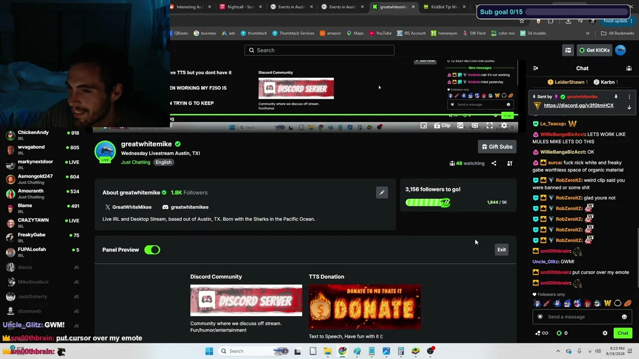Viewport: 639px width, 359px height.
Task: Open the user profile avatar menu
Action: (621, 50)
